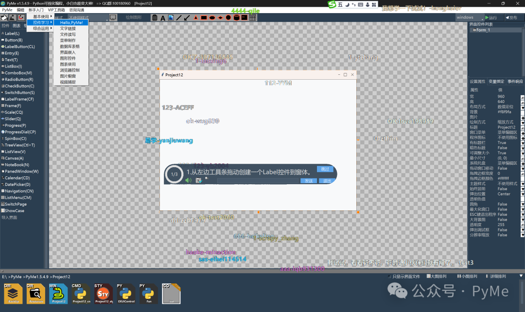Click the trash can delete icon

[155, 18]
